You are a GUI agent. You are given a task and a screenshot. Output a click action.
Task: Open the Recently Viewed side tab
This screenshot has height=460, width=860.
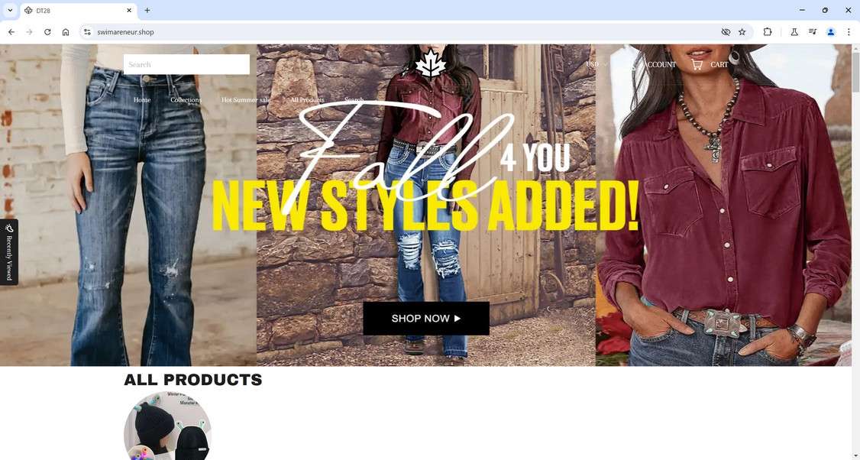(x=8, y=252)
